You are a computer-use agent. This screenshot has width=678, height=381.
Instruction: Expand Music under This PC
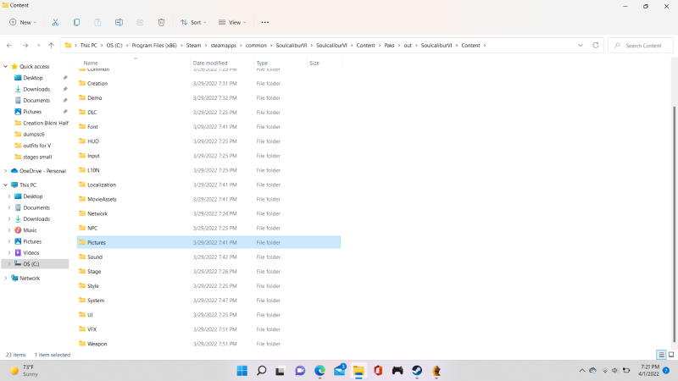[x=9, y=230]
